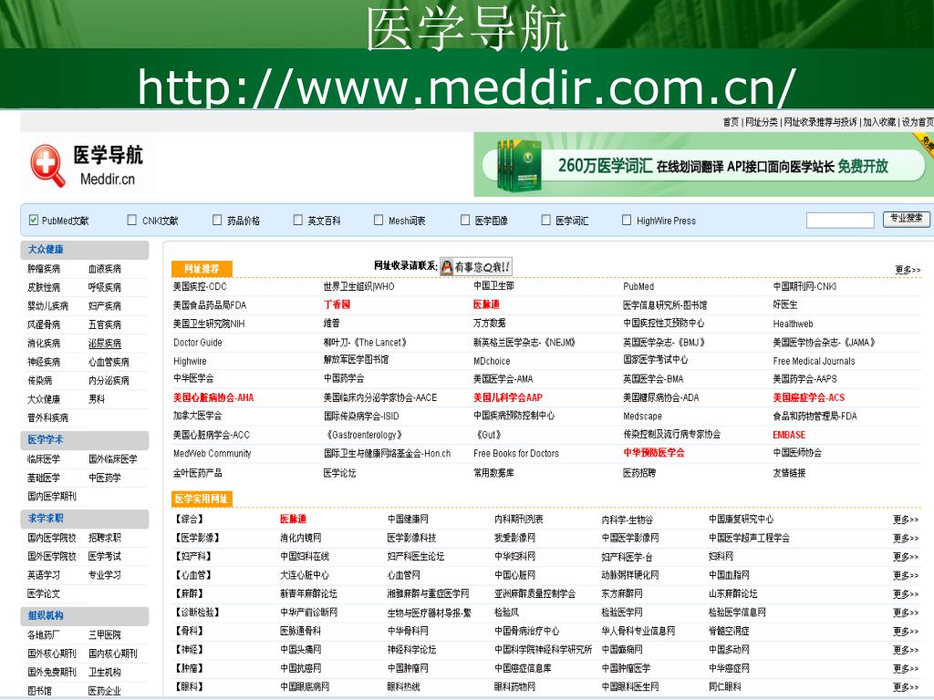Open the 消化内镜网 link
This screenshot has width=934, height=700.
301,538
